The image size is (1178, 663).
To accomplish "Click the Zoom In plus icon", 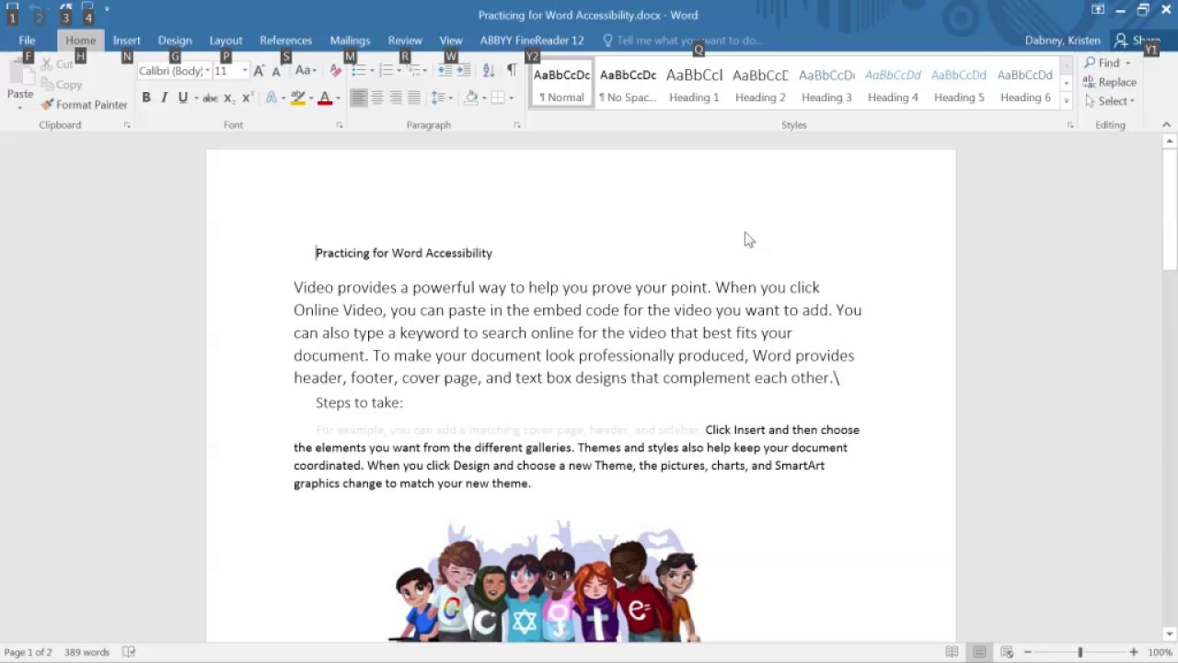I will point(1134,652).
